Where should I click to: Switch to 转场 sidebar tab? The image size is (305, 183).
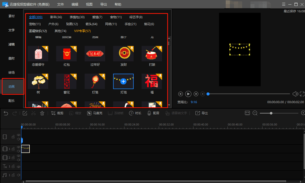tap(11, 72)
